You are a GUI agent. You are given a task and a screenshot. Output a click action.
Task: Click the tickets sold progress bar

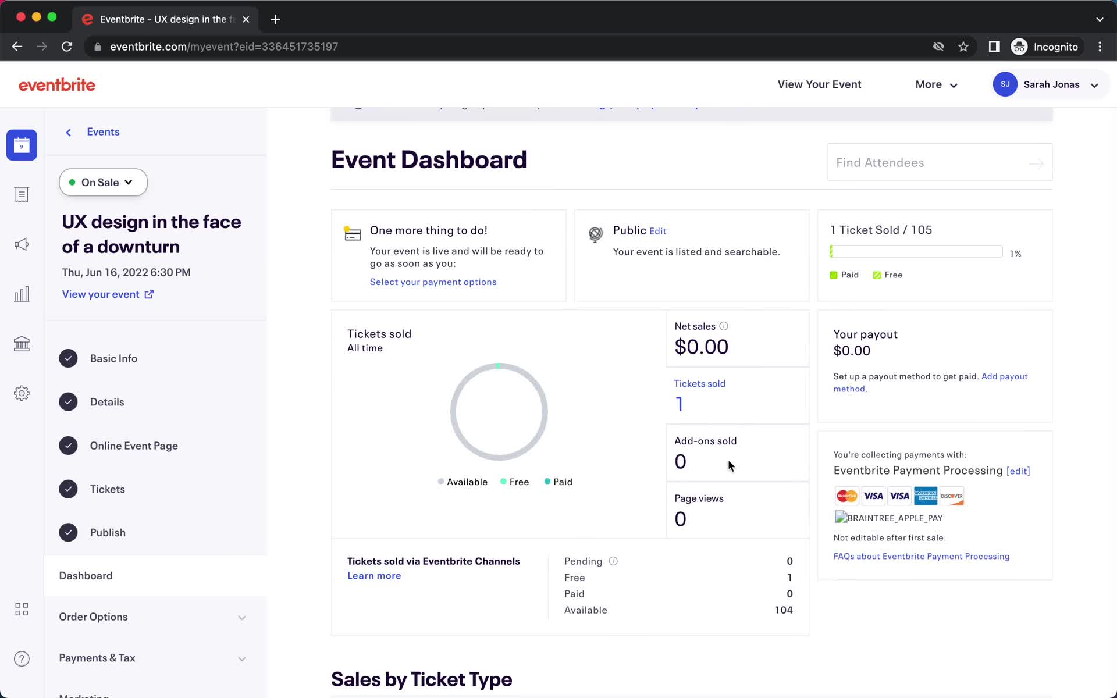tap(916, 251)
